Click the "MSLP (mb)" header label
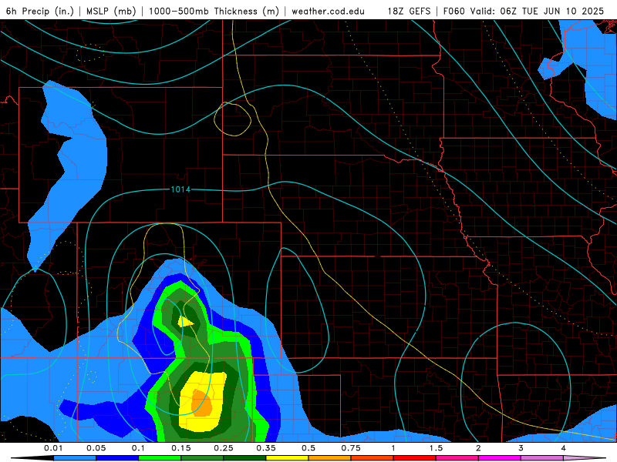The image size is (617, 462). pos(111,11)
